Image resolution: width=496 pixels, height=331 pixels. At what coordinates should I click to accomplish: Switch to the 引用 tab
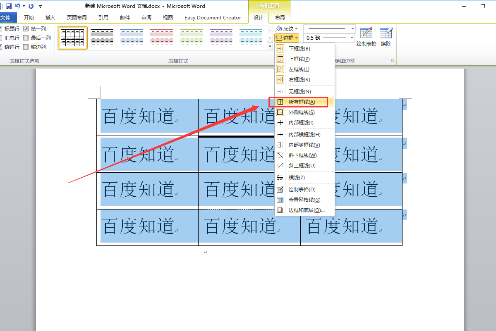click(103, 18)
